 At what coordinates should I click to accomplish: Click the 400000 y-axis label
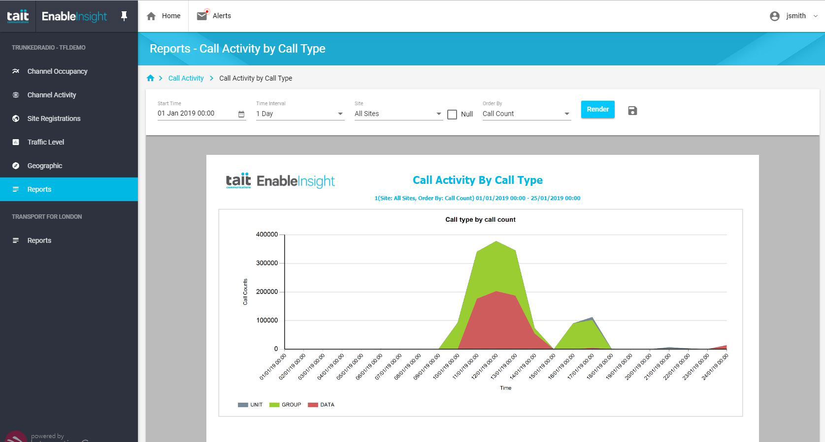point(267,235)
